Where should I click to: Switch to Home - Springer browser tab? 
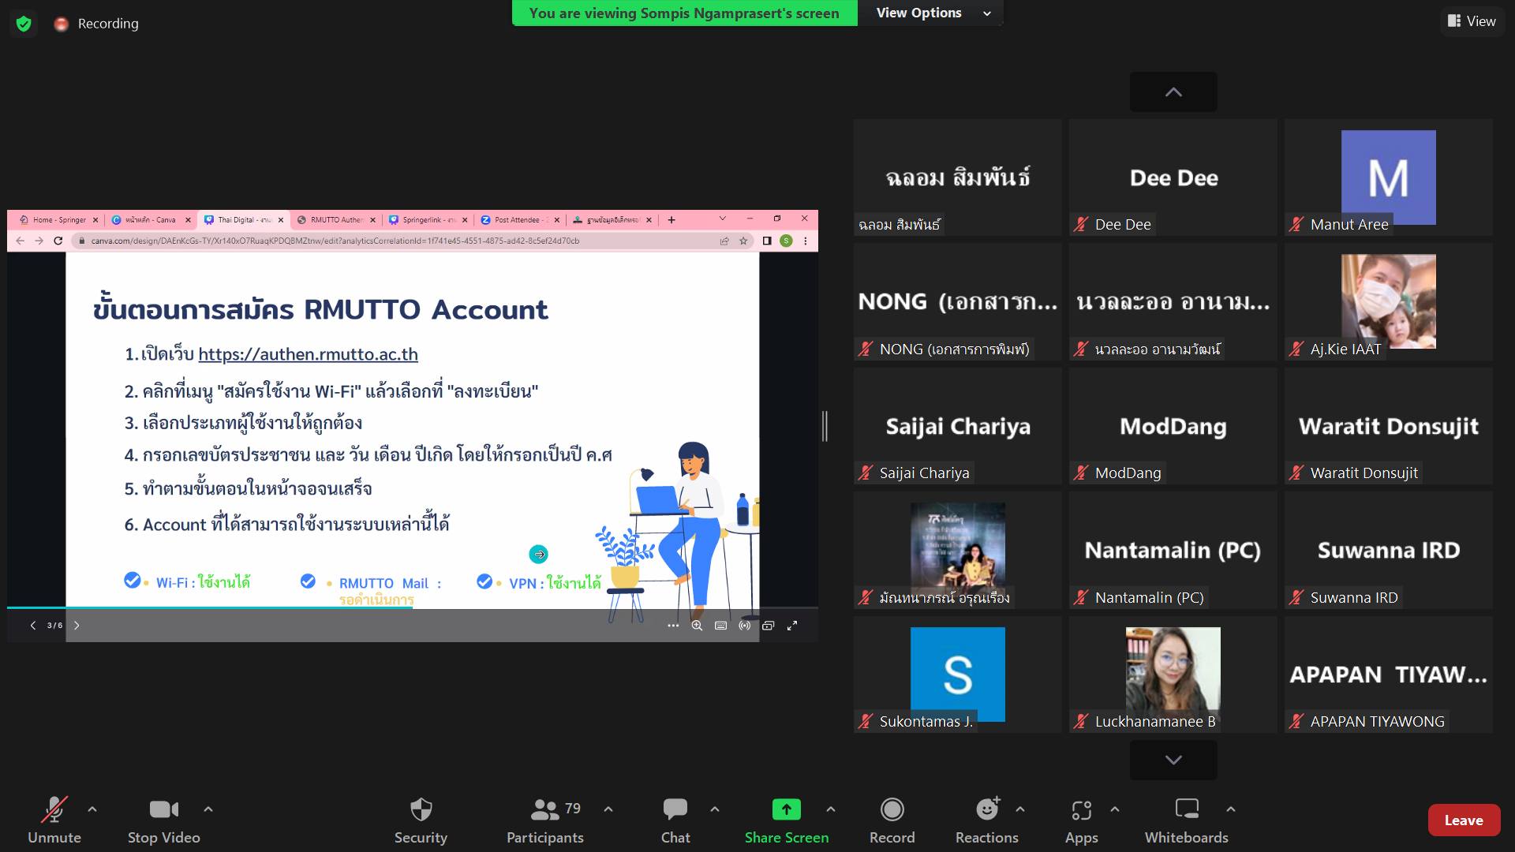click(58, 220)
